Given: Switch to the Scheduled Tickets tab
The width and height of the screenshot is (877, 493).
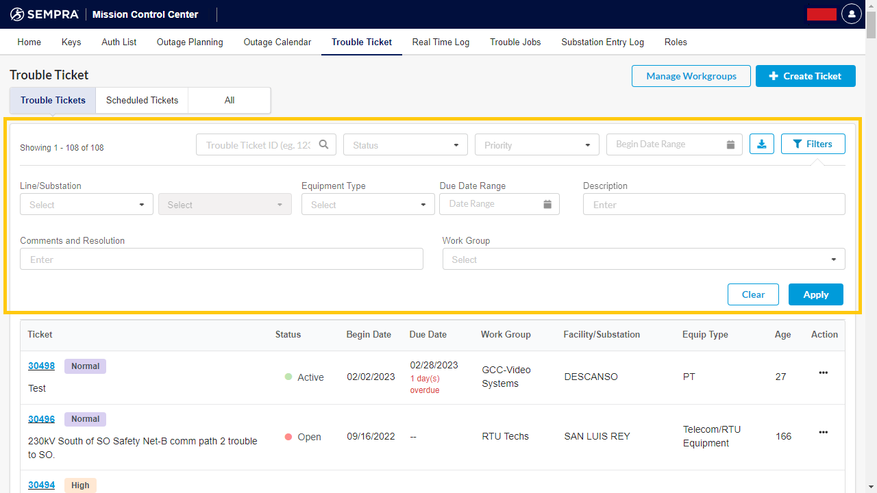Looking at the screenshot, I should (x=141, y=100).
